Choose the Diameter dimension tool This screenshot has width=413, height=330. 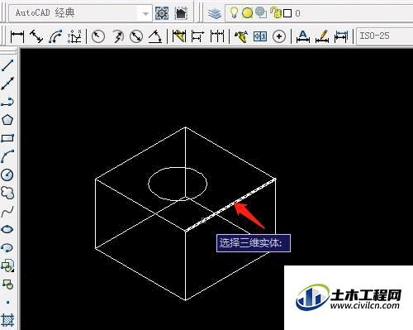coord(136,36)
